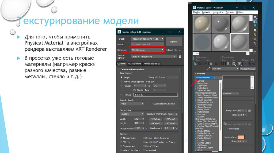Select the Range radio button
The width and height of the screenshot is (274, 153).
[x=121, y=86]
